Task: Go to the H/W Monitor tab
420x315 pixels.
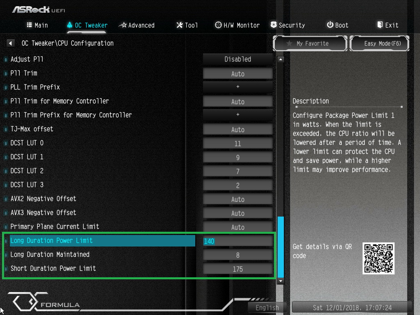Action: (x=237, y=25)
